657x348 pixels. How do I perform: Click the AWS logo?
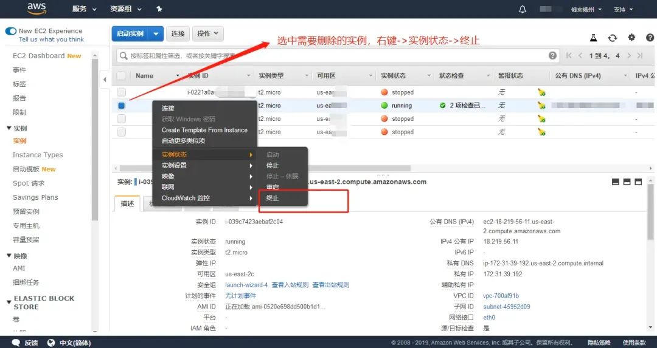point(37,9)
